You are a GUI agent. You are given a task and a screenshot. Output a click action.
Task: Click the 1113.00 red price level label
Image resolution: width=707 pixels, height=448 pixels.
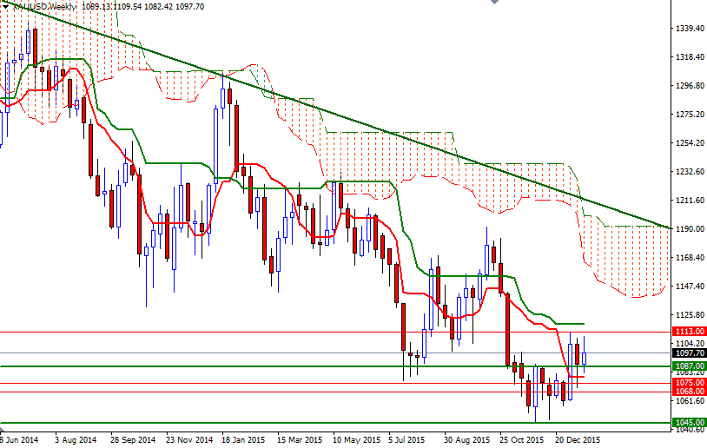click(689, 332)
